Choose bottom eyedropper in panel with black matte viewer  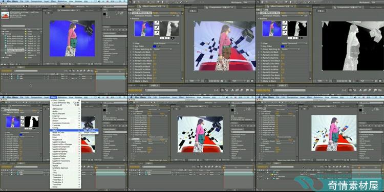pyautogui.click(x=285, y=33)
